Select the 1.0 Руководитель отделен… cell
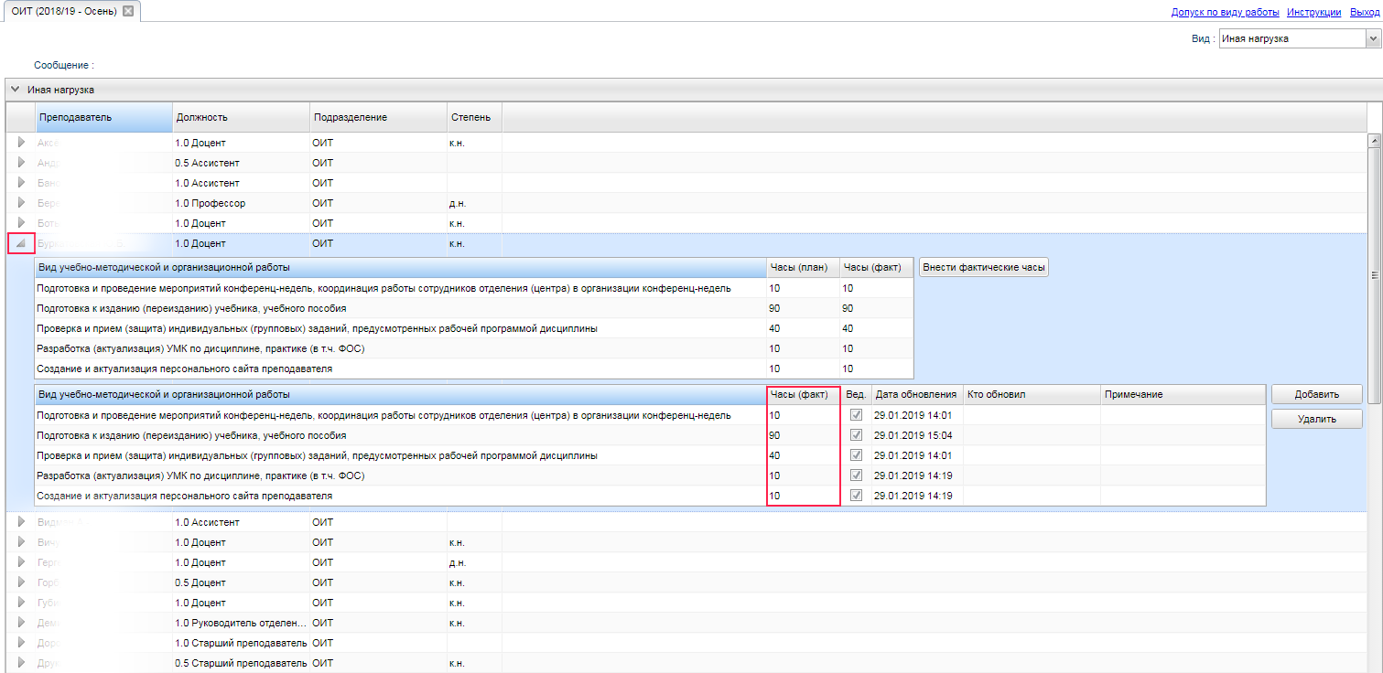Viewport: 1383px width, 673px height. point(241,623)
